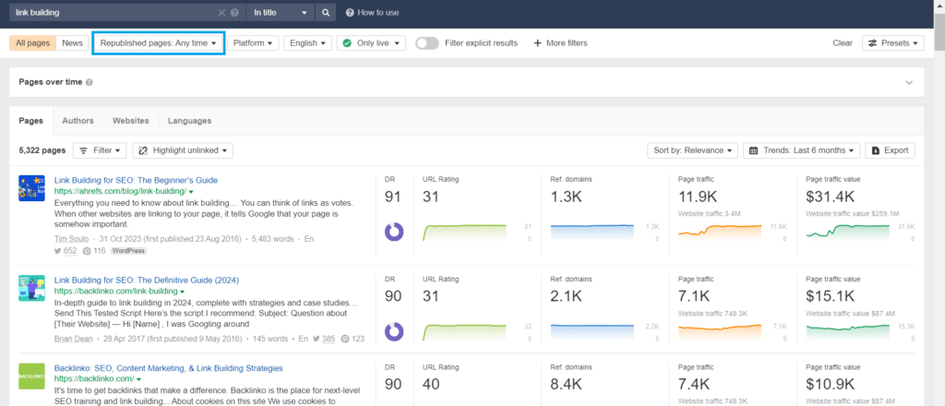Click the Twitter icon next to 385
Image resolution: width=945 pixels, height=406 pixels.
[x=315, y=339]
